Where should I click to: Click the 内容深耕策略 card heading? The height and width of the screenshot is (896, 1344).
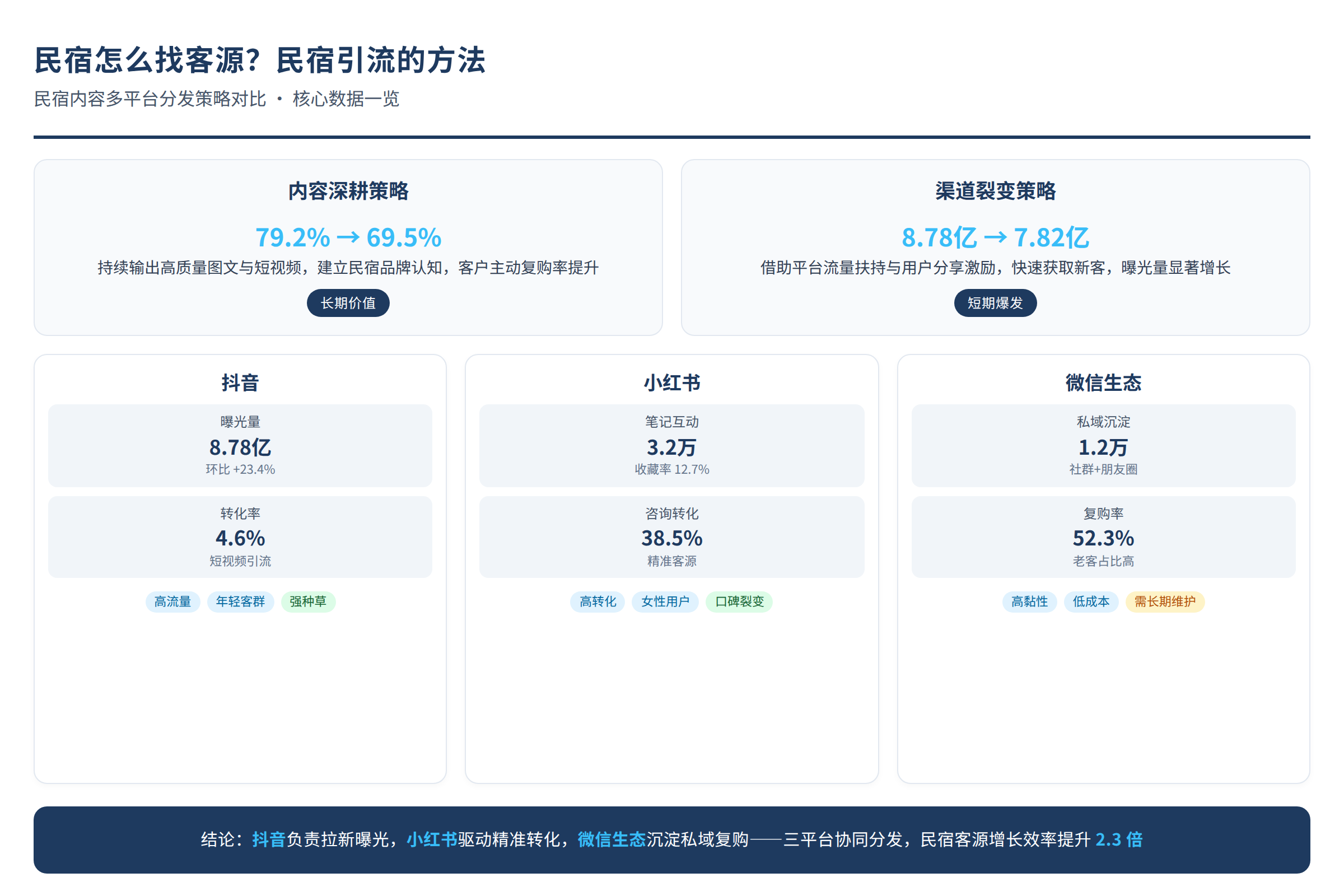coord(348,191)
